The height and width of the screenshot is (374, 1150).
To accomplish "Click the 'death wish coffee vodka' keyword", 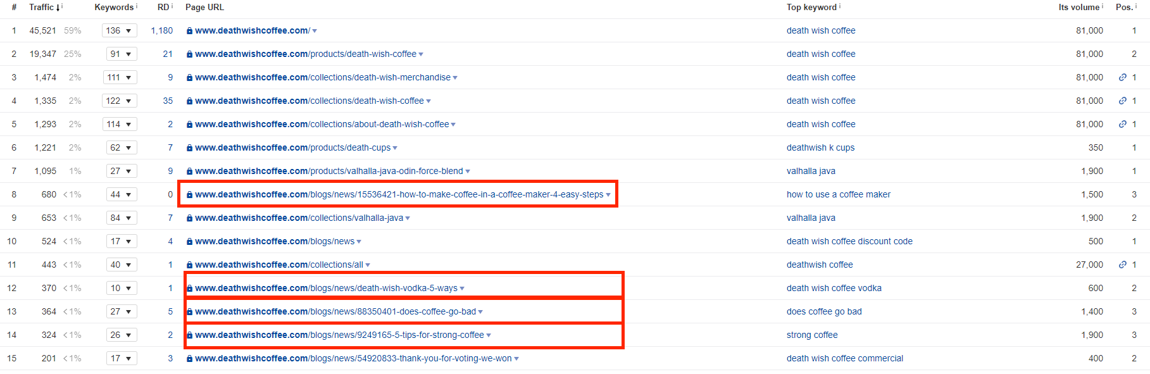I will pos(834,288).
